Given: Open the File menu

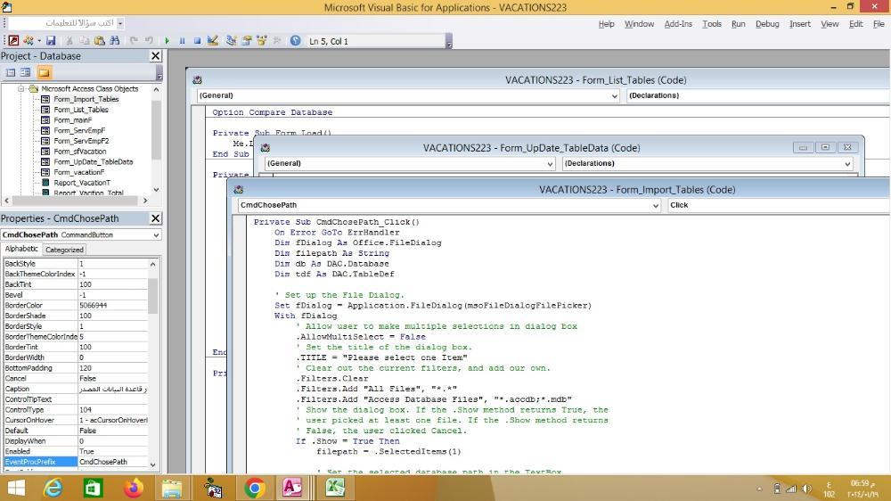Looking at the screenshot, I should [x=879, y=24].
